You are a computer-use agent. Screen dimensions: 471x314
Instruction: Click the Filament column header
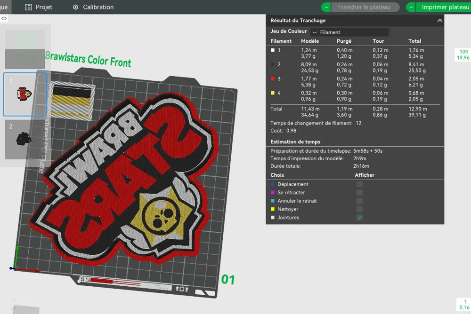(281, 41)
